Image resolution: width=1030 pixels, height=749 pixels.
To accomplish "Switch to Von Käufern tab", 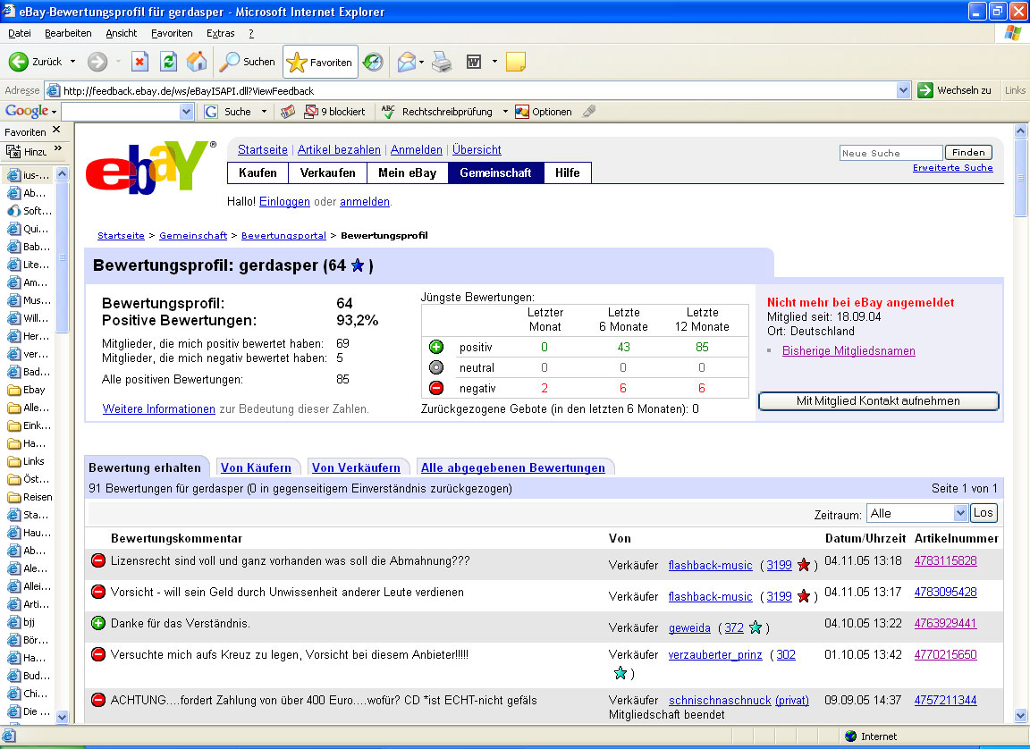I will coord(256,468).
